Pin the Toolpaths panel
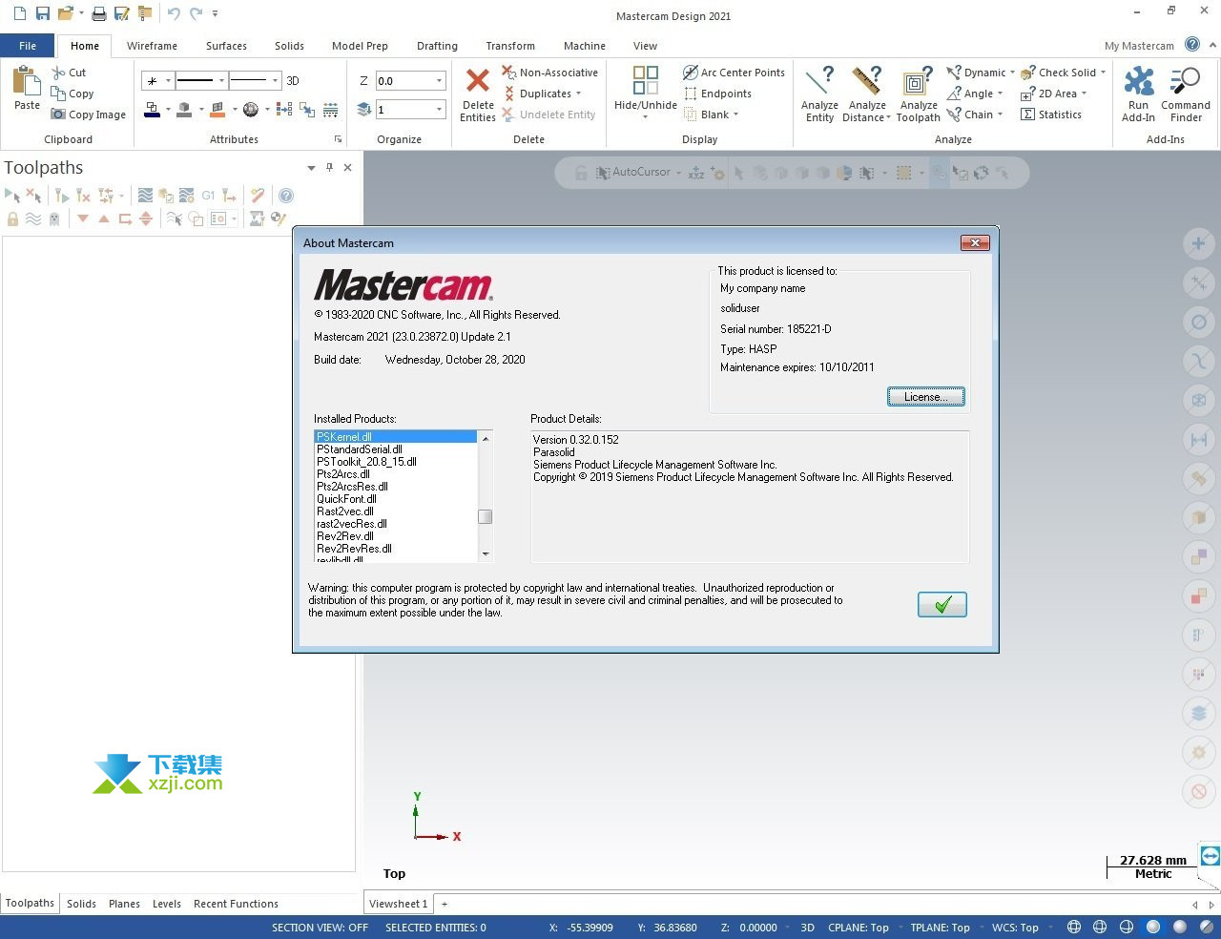1221x939 pixels. pyautogui.click(x=329, y=167)
